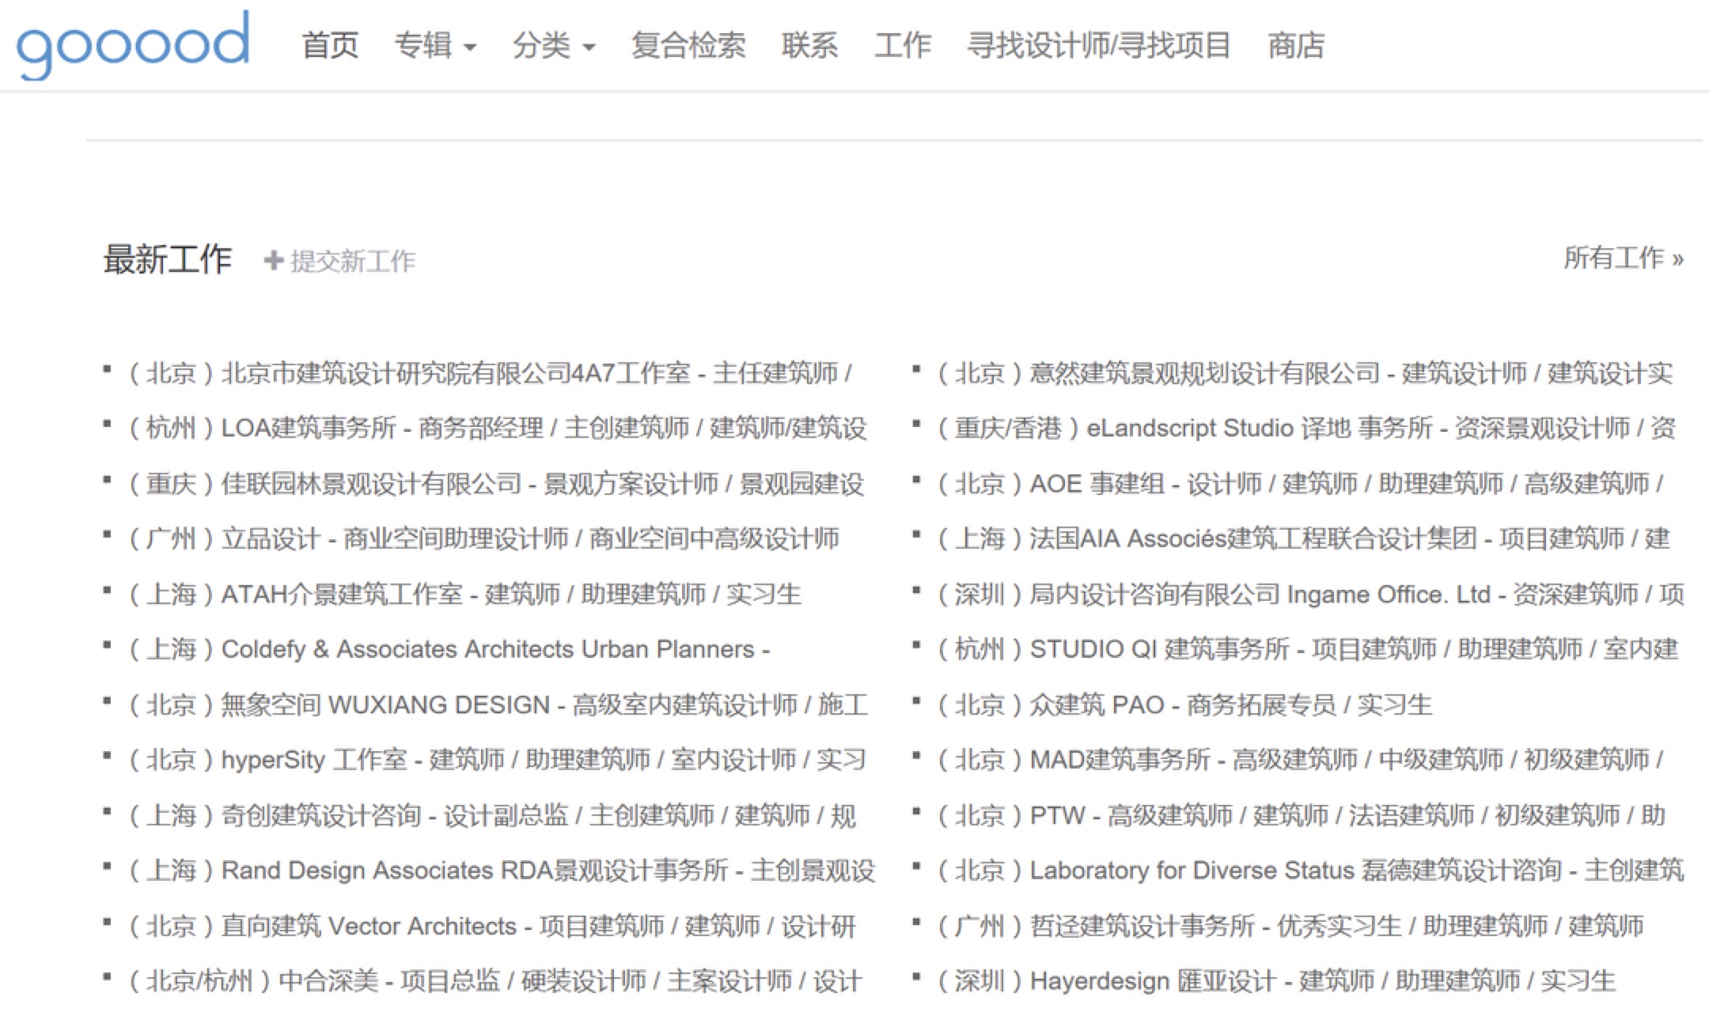Open 佳联园林景观设计有限公司 job listing
Viewport: 1709px width, 1031px height.
[x=496, y=483]
